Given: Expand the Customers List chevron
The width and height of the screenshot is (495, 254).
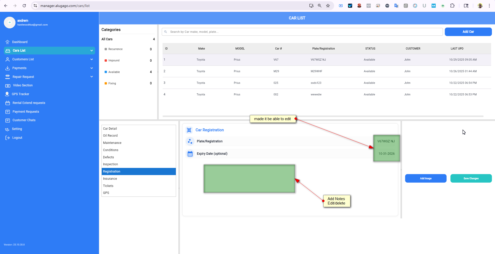Looking at the screenshot, I should (x=92, y=59).
